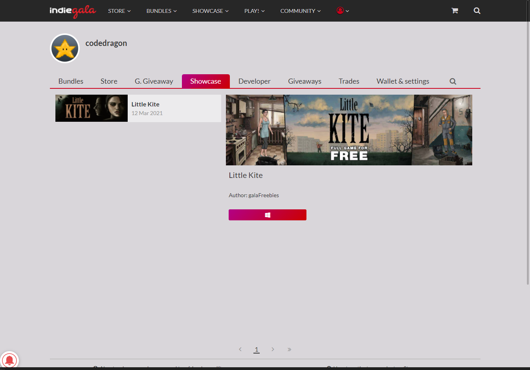Click the codedragon star avatar
530x370 pixels.
(x=65, y=48)
